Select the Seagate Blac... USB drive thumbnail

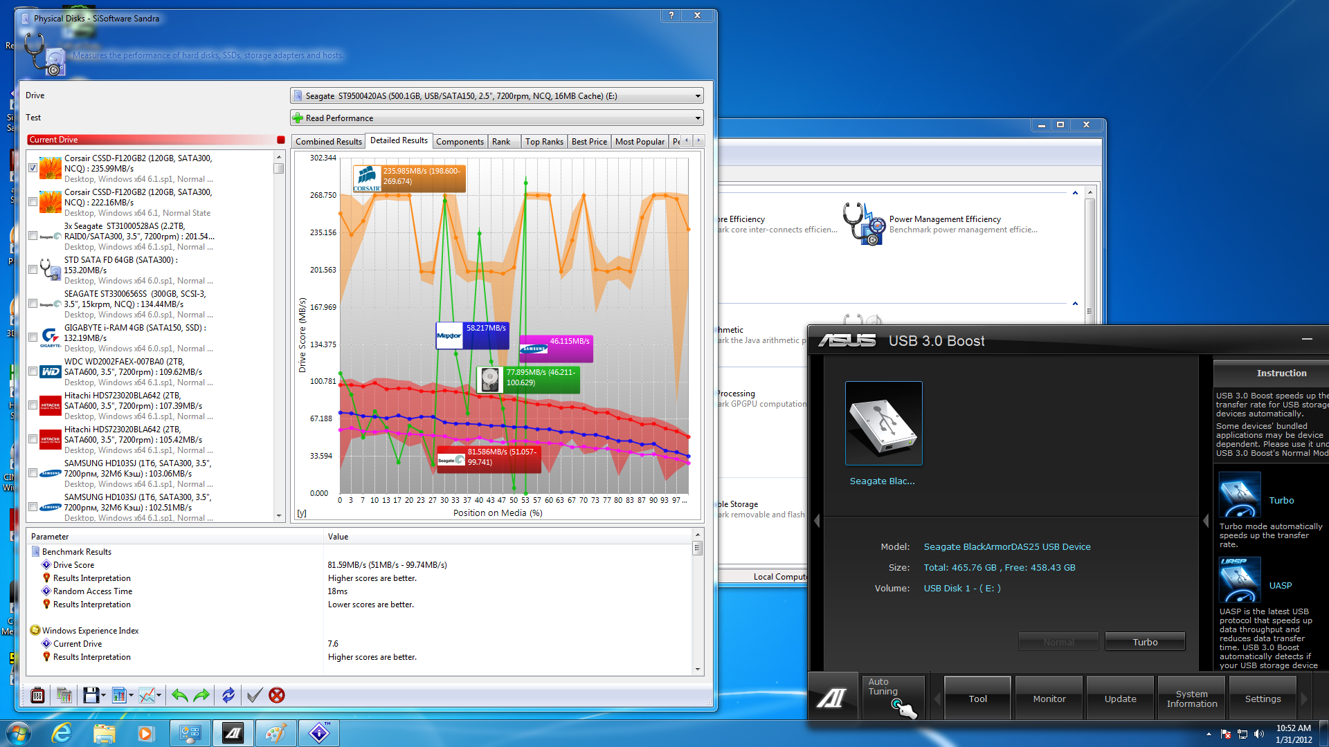click(x=883, y=423)
